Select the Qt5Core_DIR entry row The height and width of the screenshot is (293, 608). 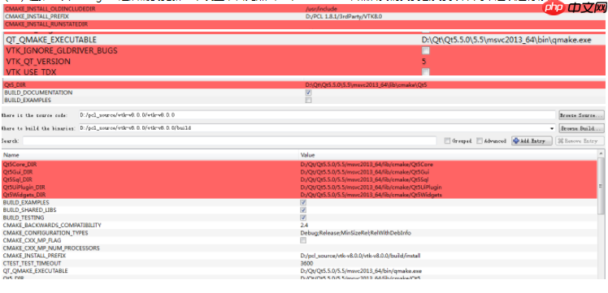point(299,165)
